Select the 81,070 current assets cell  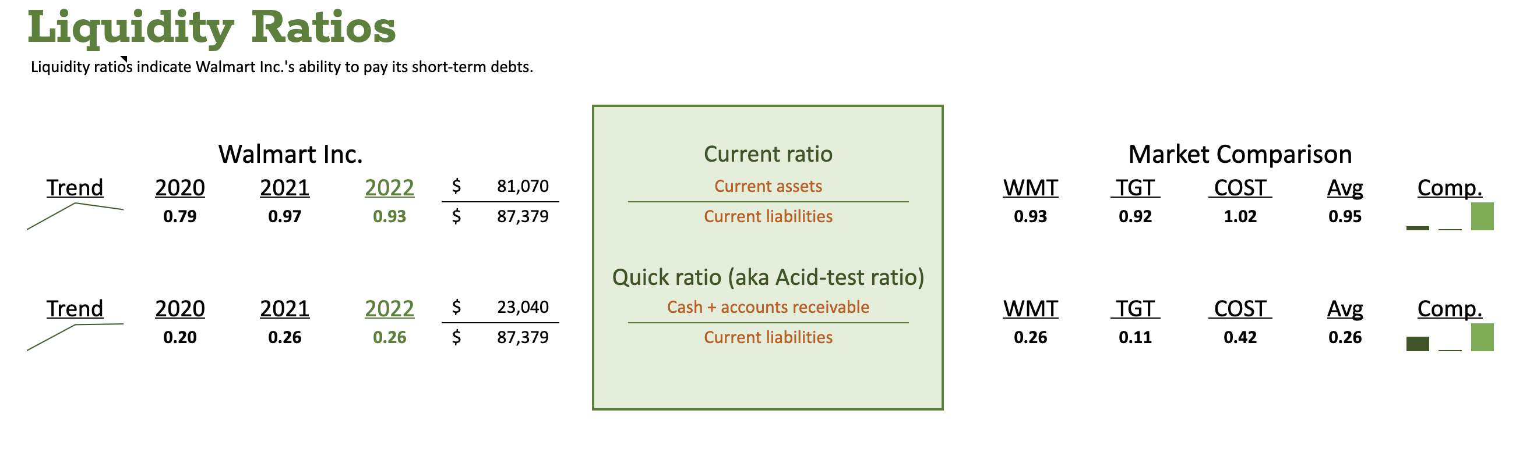coord(523,186)
